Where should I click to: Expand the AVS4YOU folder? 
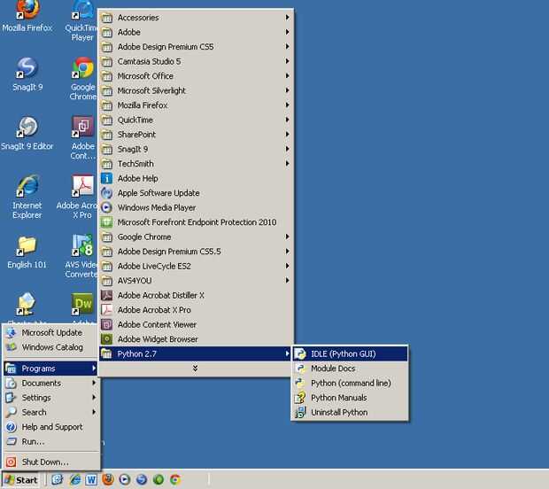point(196,281)
